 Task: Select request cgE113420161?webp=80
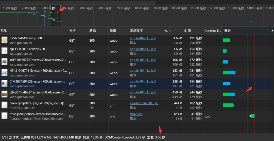[27, 49]
